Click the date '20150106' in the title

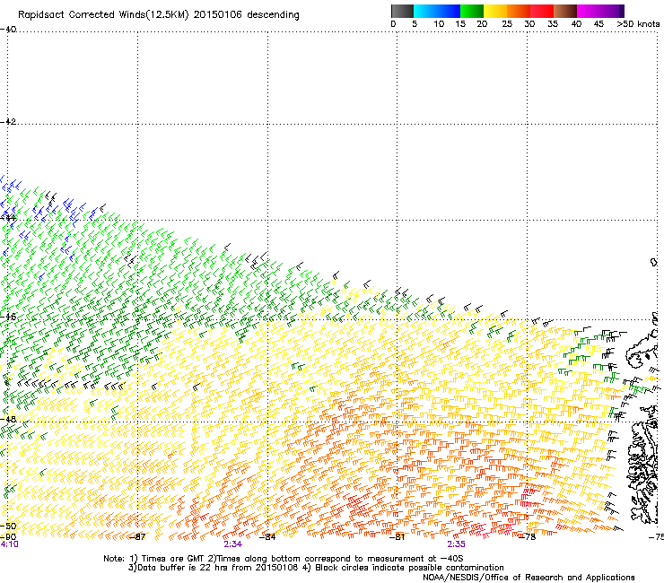tap(217, 15)
